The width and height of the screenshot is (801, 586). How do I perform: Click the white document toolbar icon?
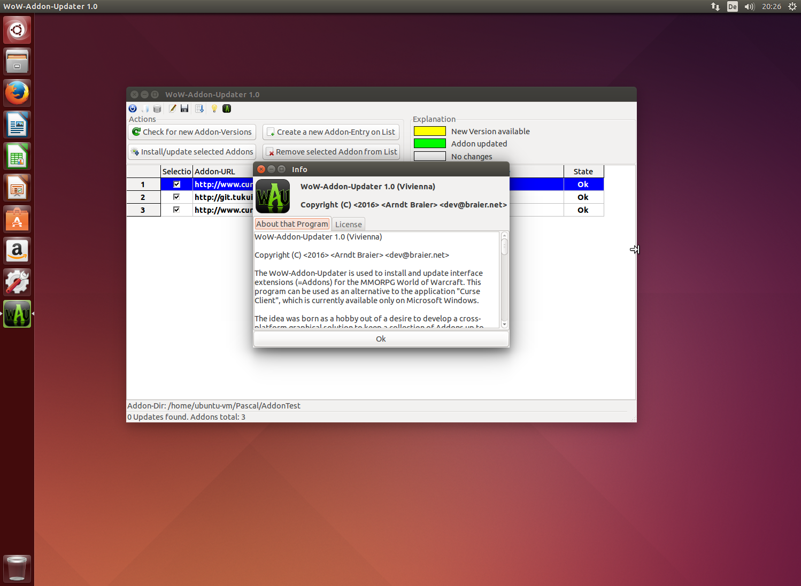tap(145, 109)
